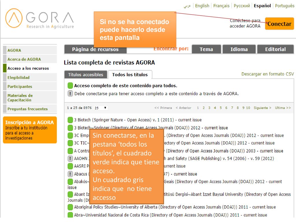Click the orange Conectar button
Viewport: 296px width, 222px height.
pos(280,24)
